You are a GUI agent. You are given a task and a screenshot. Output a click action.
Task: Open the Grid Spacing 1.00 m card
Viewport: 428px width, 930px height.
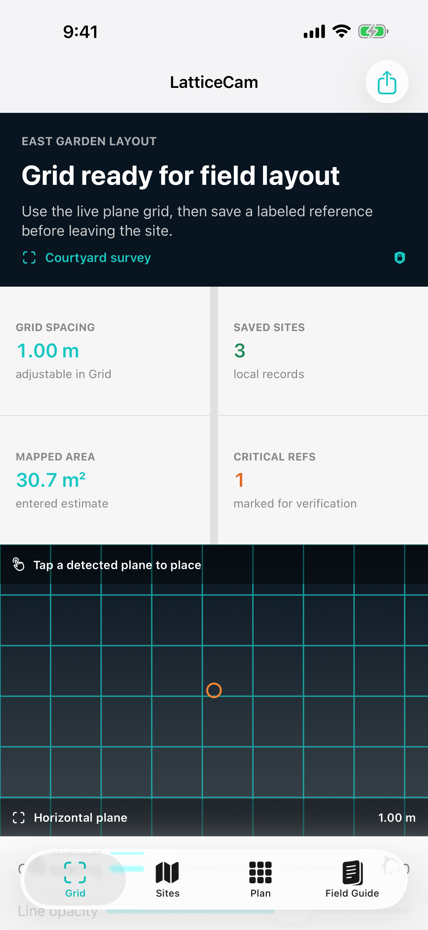click(105, 351)
